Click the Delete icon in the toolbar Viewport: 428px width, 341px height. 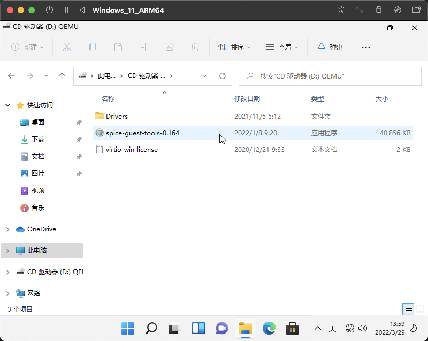point(195,47)
